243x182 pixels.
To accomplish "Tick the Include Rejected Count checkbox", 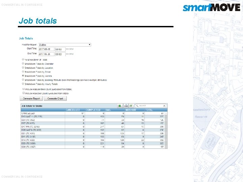I will [x=24, y=93].
